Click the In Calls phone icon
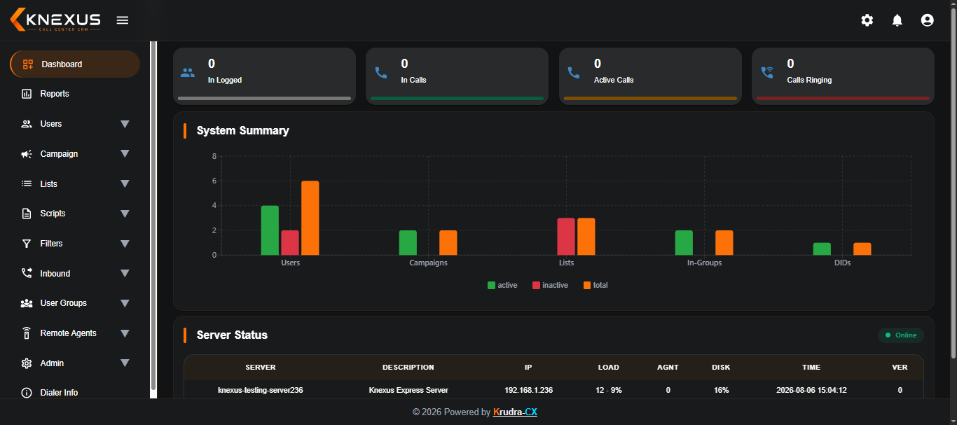The image size is (957, 425). [381, 72]
